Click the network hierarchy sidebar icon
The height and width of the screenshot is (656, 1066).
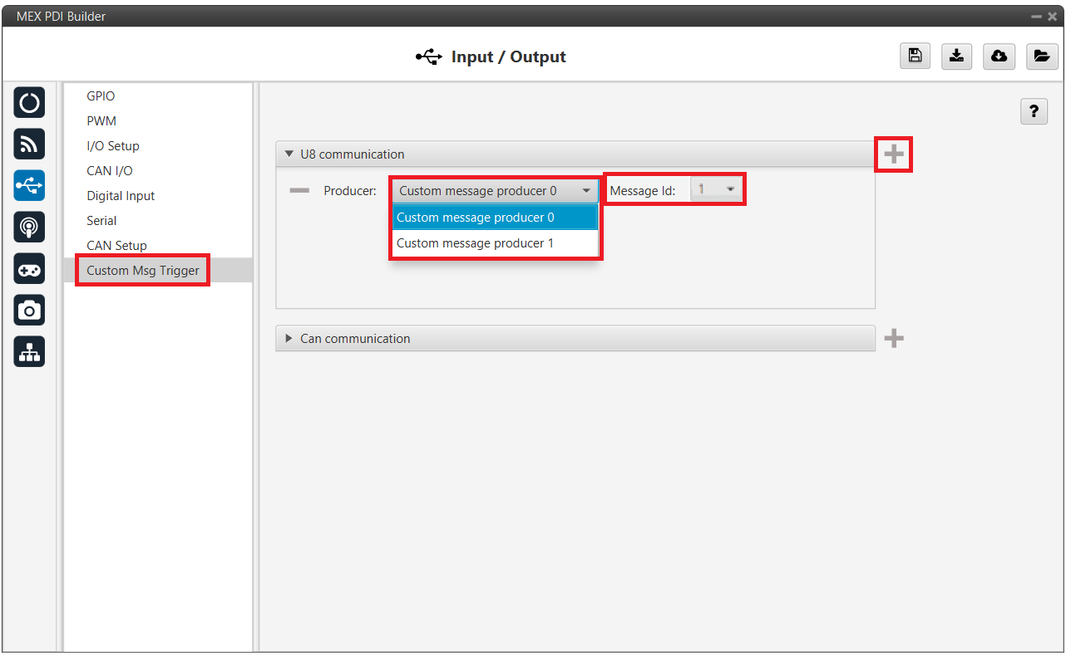point(29,352)
